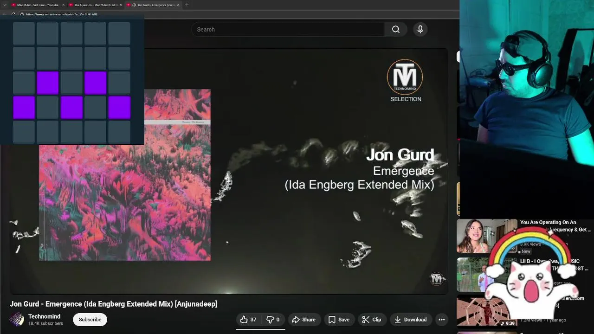Open the recommended video with 9:39 duration

point(487,312)
